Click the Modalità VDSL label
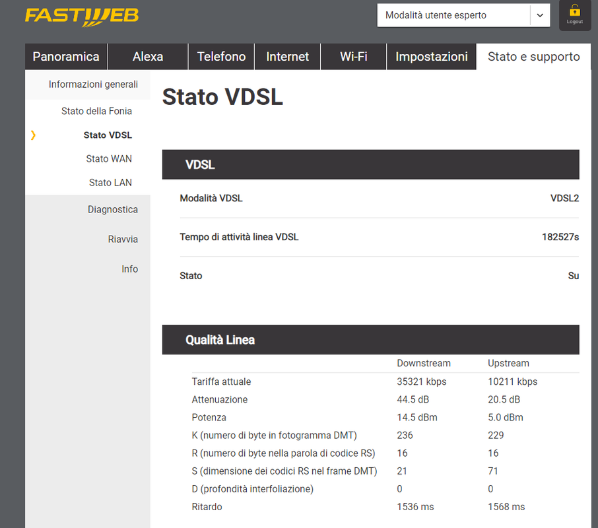The image size is (598, 528). coord(211,198)
